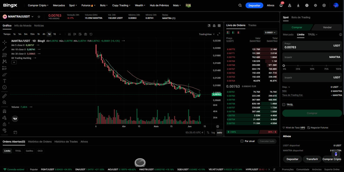Activate the chart zoom-in tool

[4, 102]
